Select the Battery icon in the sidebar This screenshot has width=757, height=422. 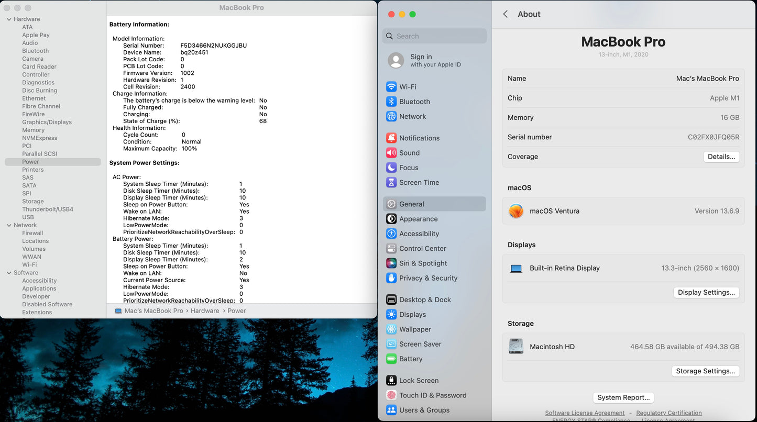point(391,359)
